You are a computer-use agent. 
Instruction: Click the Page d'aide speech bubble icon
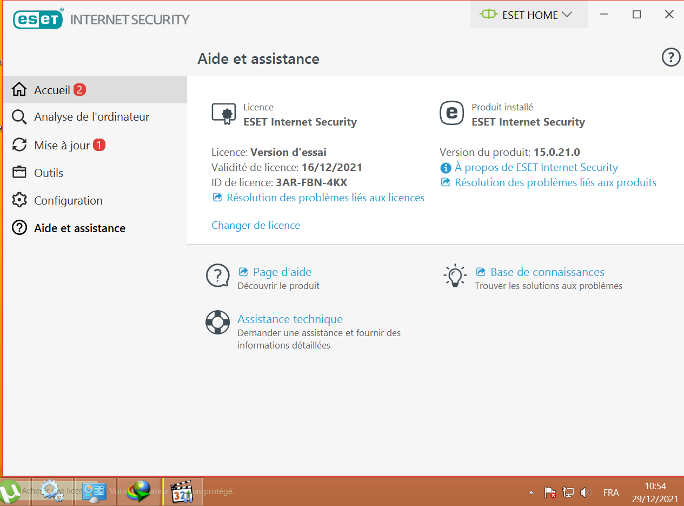[x=218, y=276]
